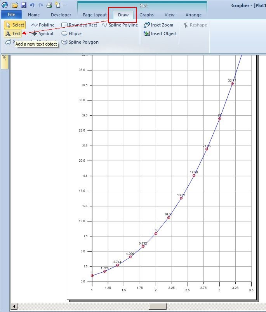266x312 pixels.
Task: Click the horizontal scrollbar left arrow
Action: [x=14, y=307]
